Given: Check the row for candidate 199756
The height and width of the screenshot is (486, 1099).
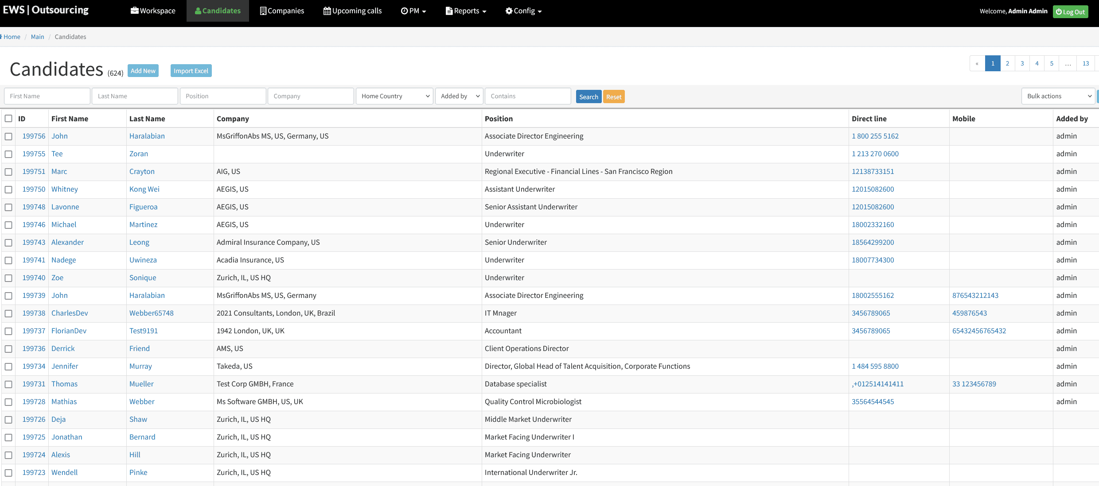Looking at the screenshot, I should (8, 136).
